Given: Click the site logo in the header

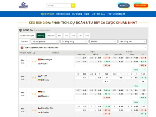Looking at the screenshot, I should pyautogui.click(x=23, y=5).
